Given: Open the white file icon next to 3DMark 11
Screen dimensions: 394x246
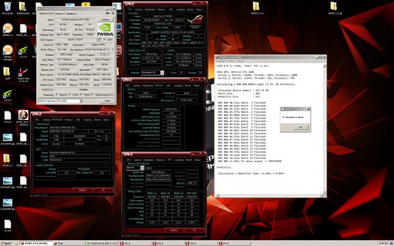Looking at the screenshot, I should coord(23,30).
